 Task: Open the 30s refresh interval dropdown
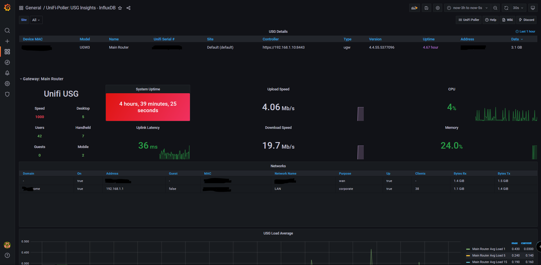518,8
